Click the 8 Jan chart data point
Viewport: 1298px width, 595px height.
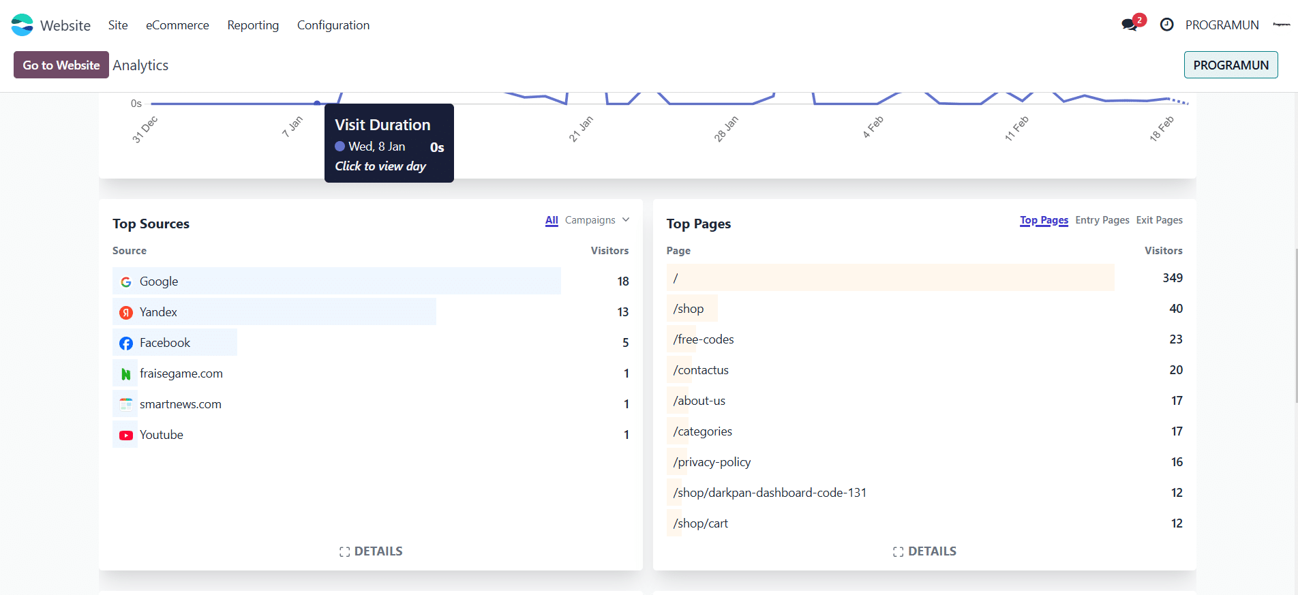tap(317, 103)
